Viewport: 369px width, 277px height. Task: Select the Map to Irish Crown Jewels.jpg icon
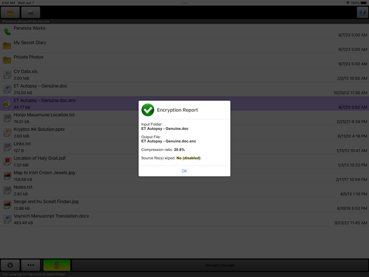[7, 176]
